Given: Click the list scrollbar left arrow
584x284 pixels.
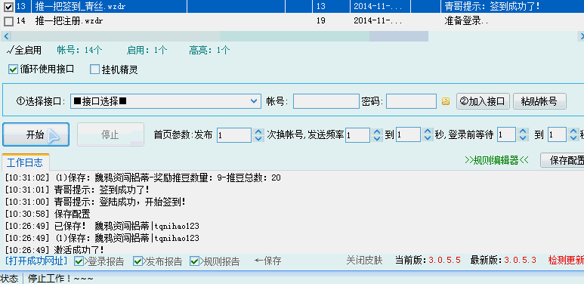Looking at the screenshot, I should pos(6,36).
